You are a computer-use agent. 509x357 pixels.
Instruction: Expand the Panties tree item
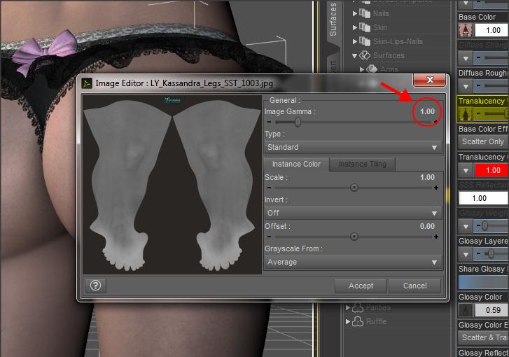pyautogui.click(x=348, y=308)
